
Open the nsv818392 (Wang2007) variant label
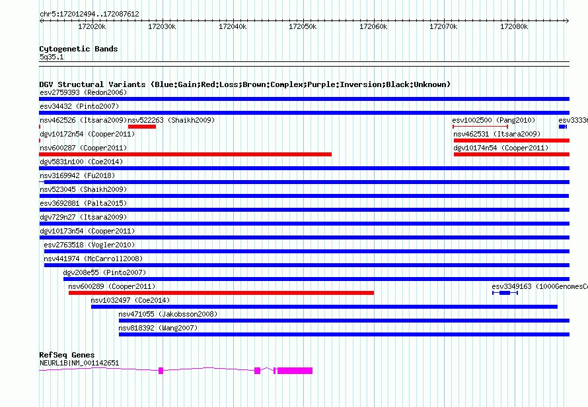pyautogui.click(x=158, y=328)
